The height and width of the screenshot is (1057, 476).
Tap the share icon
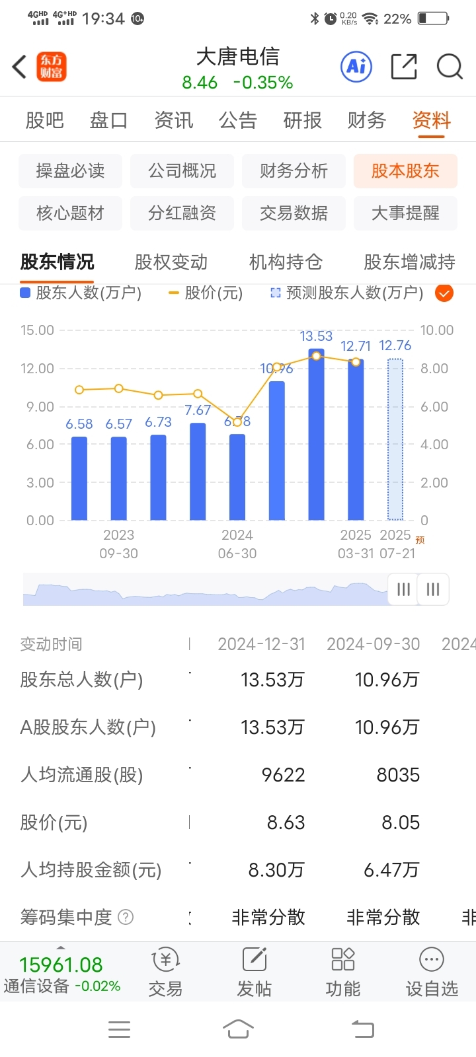[404, 66]
